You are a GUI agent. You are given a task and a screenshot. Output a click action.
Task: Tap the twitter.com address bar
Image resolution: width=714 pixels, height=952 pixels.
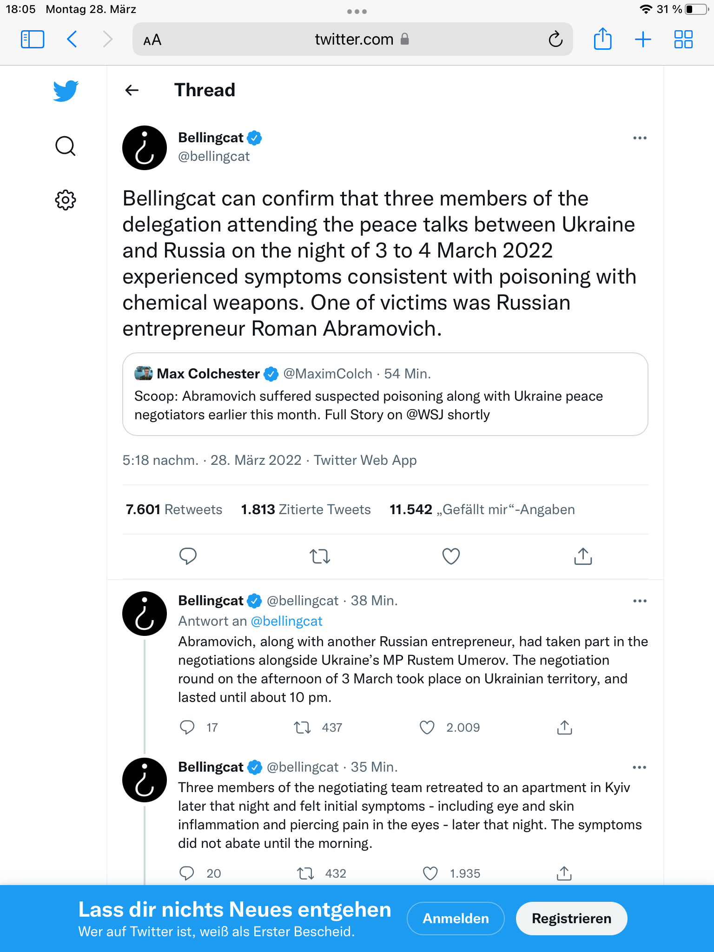352,40
